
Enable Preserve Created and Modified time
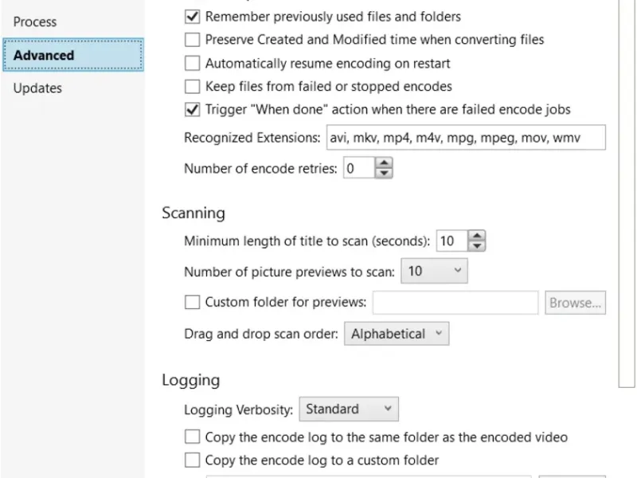[192, 39]
